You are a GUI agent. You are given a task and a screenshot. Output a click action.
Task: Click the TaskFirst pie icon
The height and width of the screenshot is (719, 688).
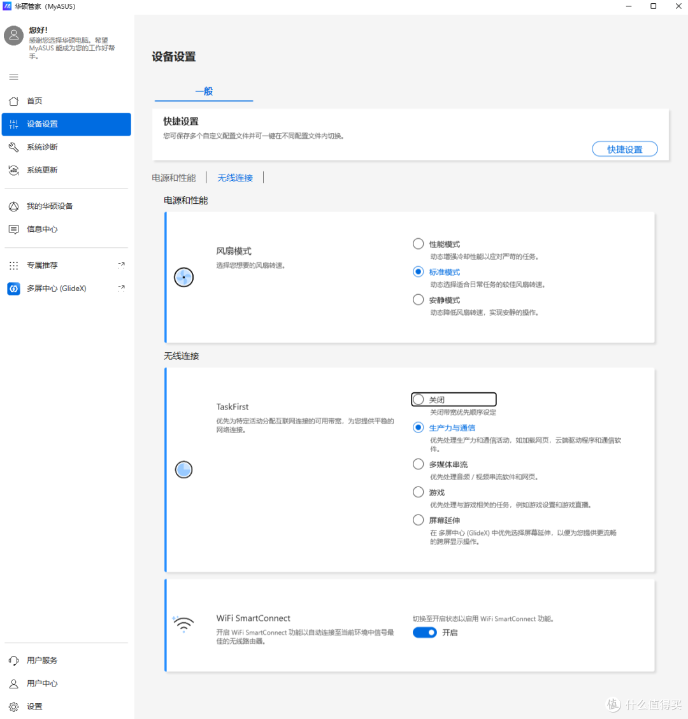183,469
